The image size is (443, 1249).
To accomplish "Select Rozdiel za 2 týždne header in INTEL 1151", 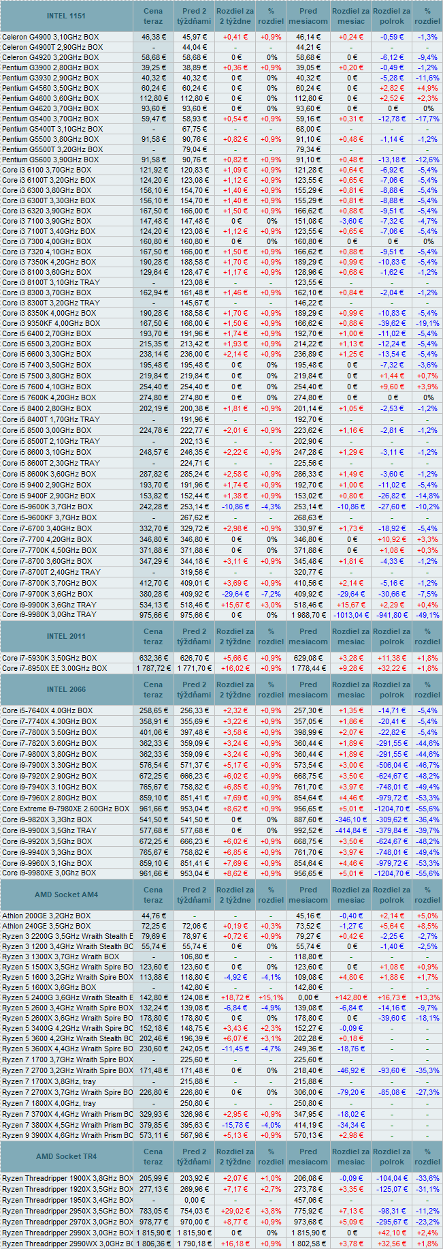I will coord(235,16).
